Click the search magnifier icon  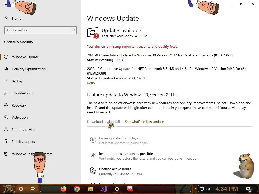click(x=73, y=30)
